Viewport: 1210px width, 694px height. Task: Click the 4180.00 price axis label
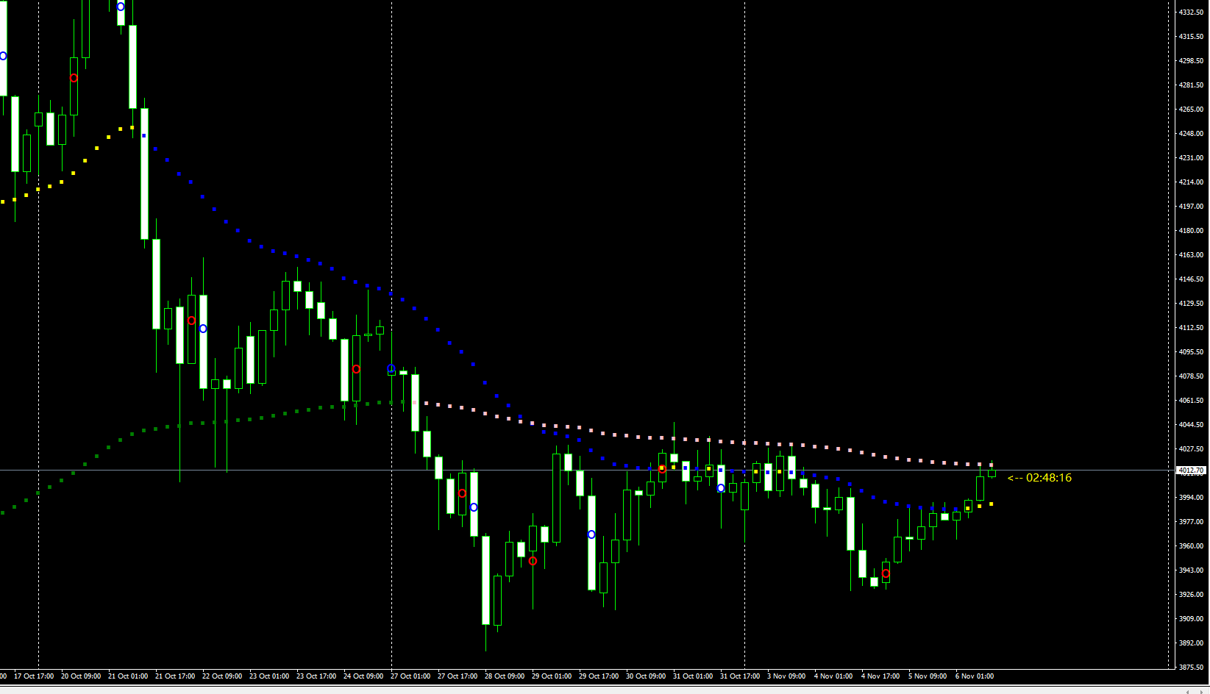1191,231
